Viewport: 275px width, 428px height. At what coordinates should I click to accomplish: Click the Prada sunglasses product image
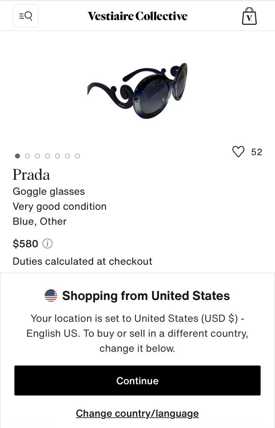click(x=137, y=91)
